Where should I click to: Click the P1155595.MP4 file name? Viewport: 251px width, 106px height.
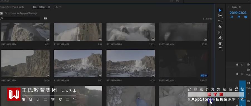point(61,81)
